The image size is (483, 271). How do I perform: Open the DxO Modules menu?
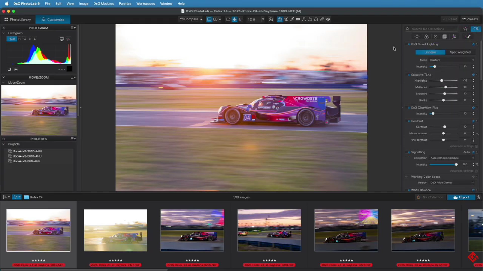point(103,4)
